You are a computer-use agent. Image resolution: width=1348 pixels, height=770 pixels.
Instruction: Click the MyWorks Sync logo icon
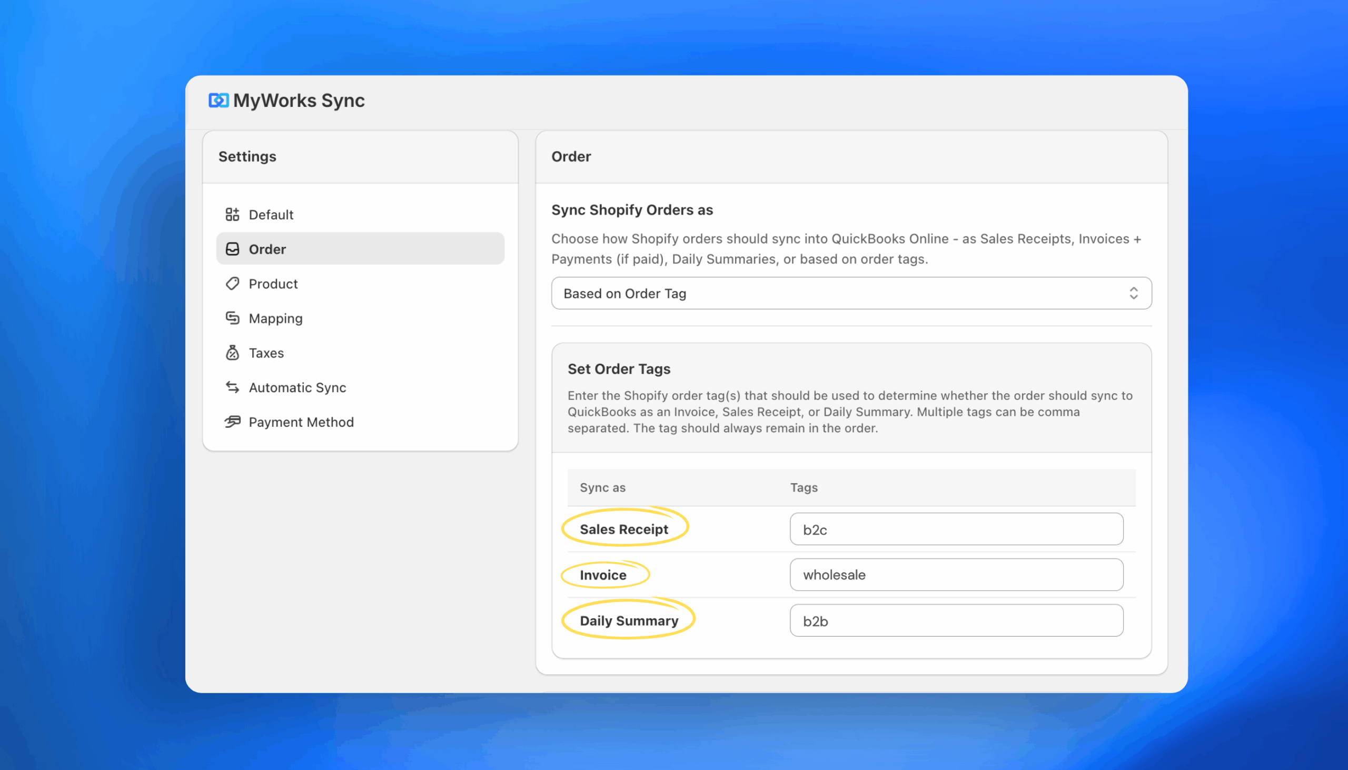pos(219,100)
